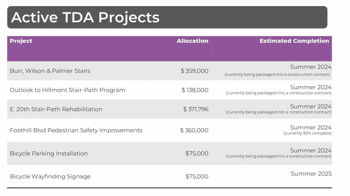Click the $ 360,000 allocation cell
This screenshot has height=196, width=350.
pos(194,130)
